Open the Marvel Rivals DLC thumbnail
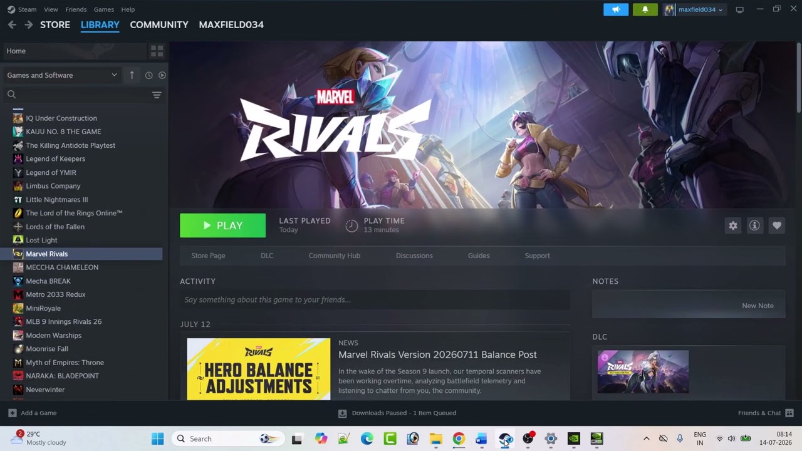The width and height of the screenshot is (802, 451). pyautogui.click(x=643, y=372)
